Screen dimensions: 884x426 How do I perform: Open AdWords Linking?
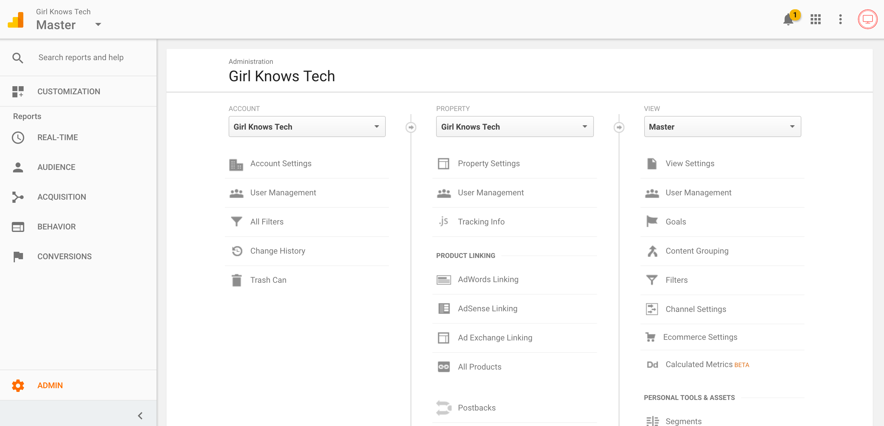pyautogui.click(x=488, y=279)
